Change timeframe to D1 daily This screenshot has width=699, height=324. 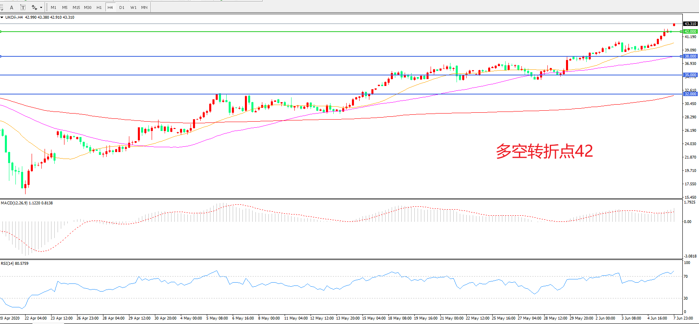click(x=122, y=7)
